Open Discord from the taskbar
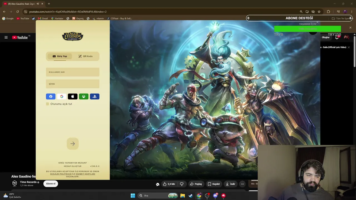 click(x=215, y=196)
